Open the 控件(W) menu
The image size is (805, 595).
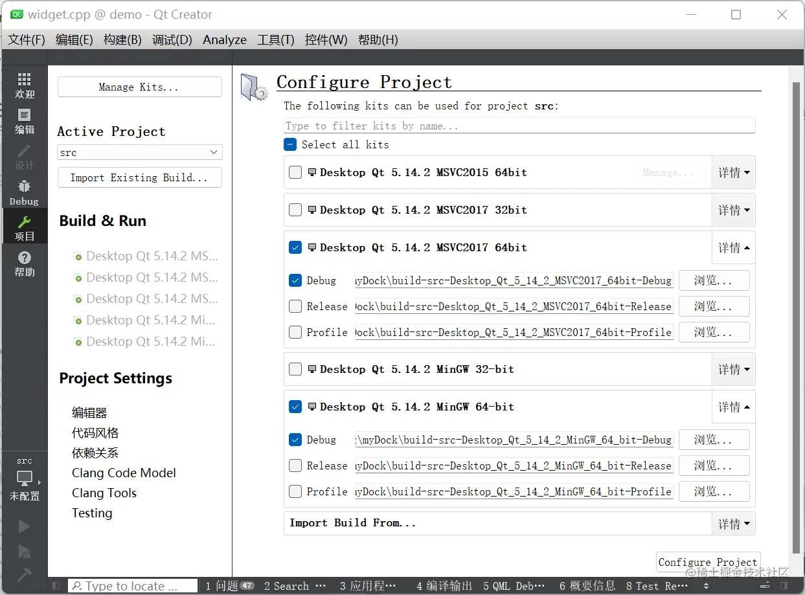[326, 39]
